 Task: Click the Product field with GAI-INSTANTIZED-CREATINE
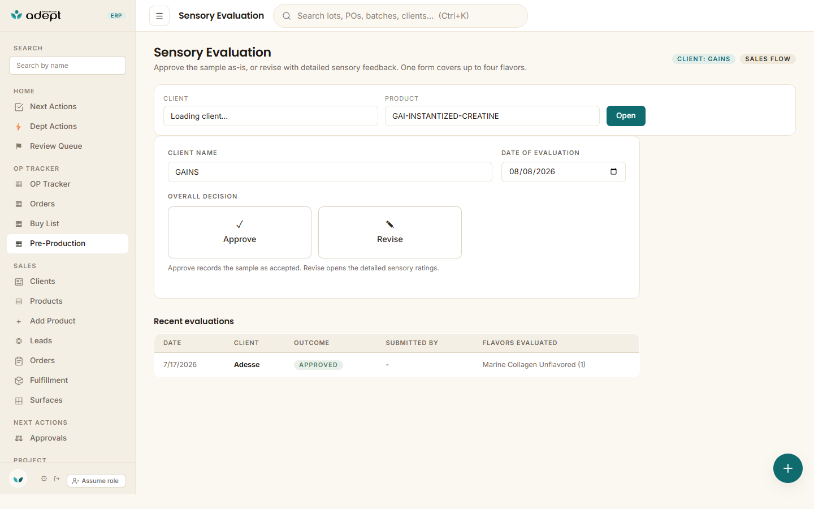coord(492,116)
